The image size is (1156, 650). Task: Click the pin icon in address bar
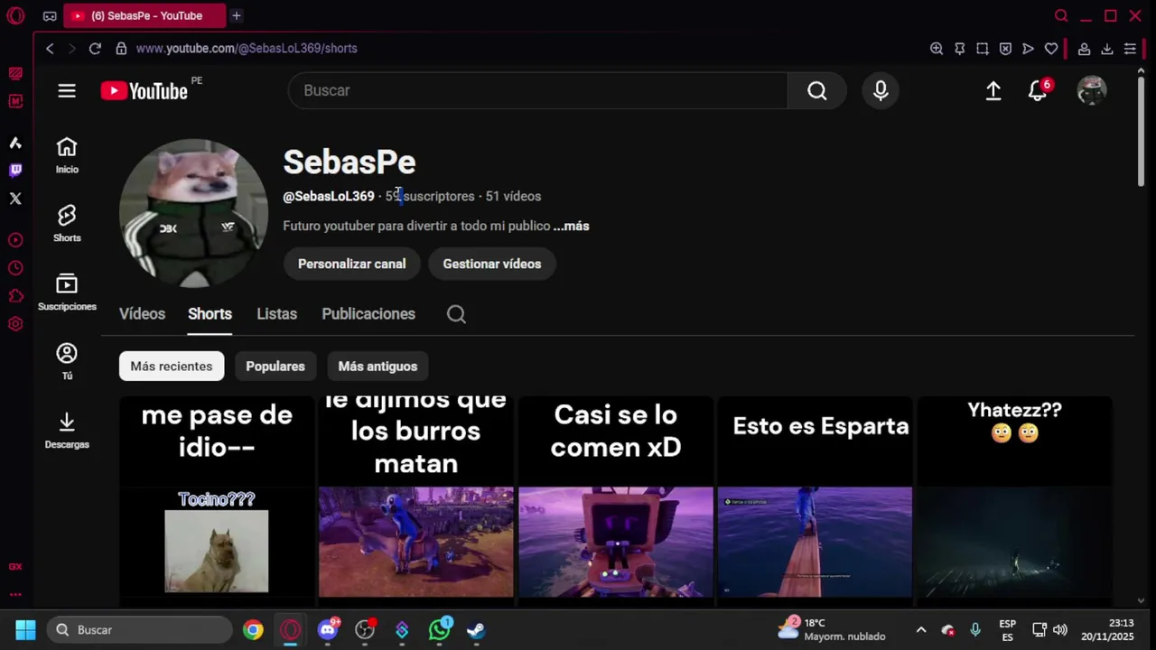959,49
